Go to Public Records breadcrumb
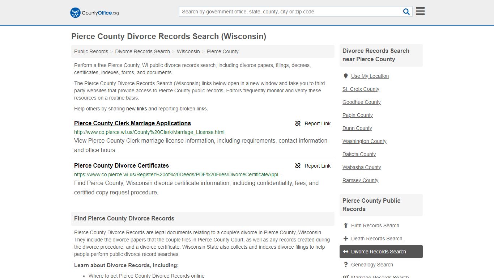This screenshot has height=278, width=494. pos(91,51)
